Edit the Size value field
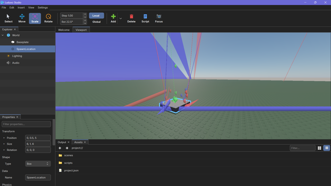The width and height of the screenshot is (331, 186). (38, 144)
